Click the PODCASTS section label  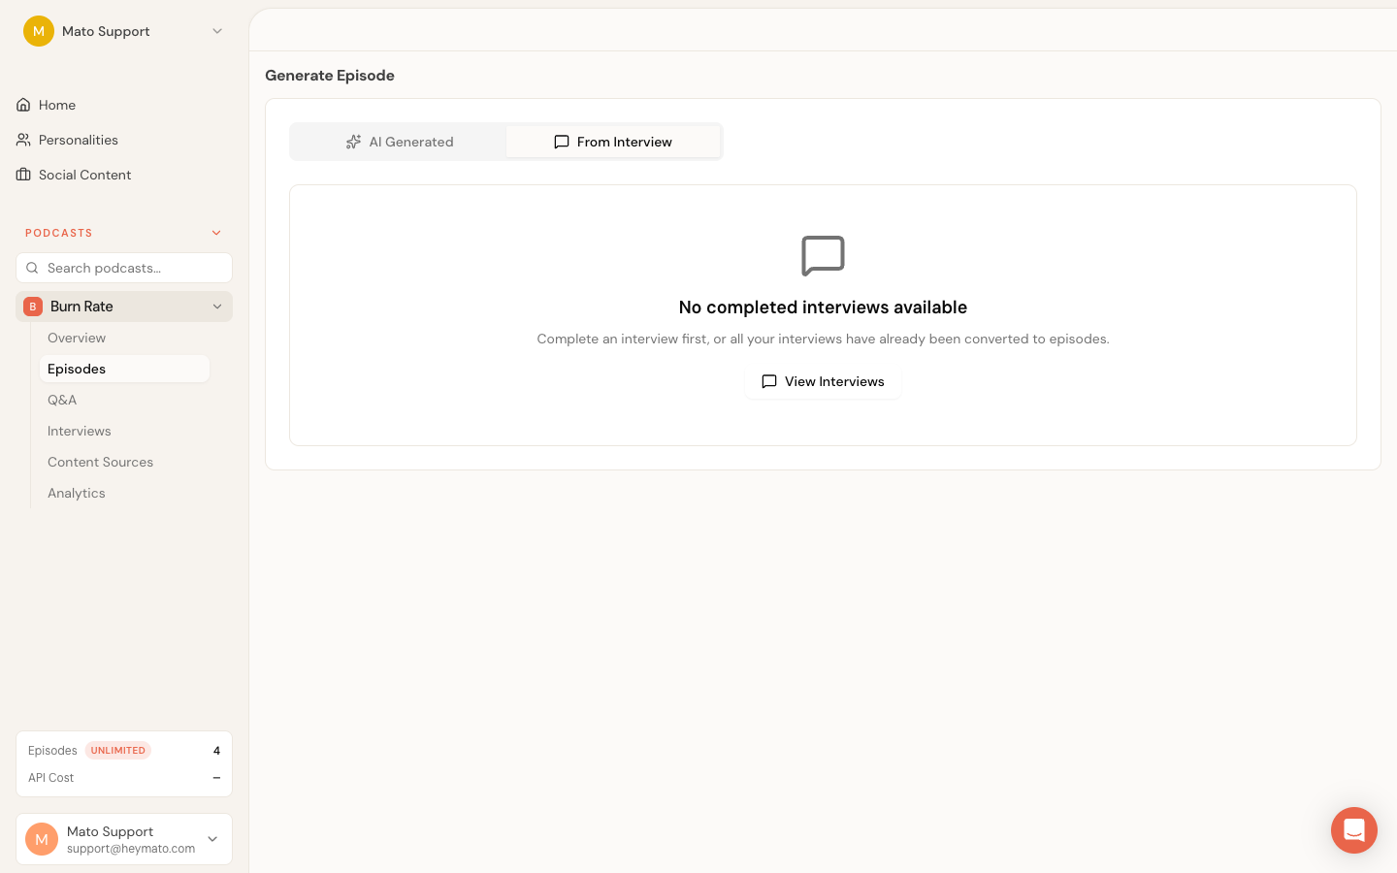pyautogui.click(x=59, y=233)
